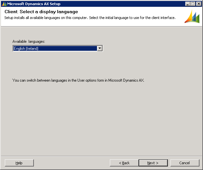The image size is (203, 170).
Task: Select the English (Ireland) combo box field
Action: click(55, 49)
